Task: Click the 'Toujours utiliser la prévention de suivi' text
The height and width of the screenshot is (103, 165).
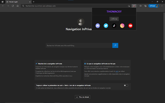Action: tap(63, 85)
